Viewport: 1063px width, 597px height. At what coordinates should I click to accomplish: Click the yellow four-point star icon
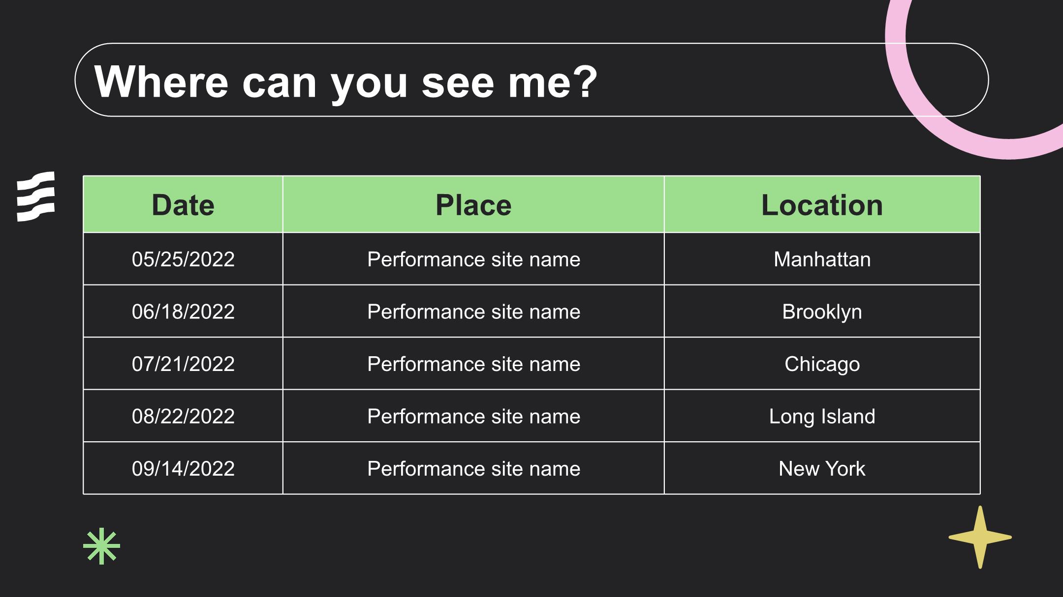click(980, 537)
